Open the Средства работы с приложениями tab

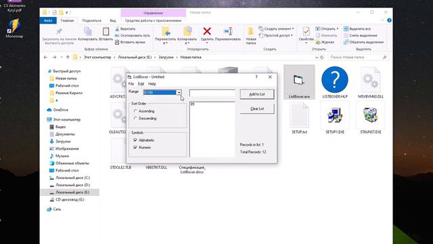tap(153, 20)
